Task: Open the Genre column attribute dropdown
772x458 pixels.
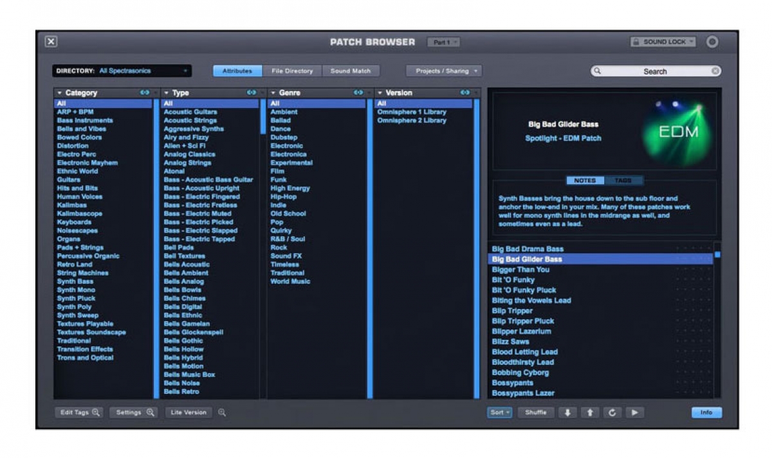Action: [x=273, y=93]
